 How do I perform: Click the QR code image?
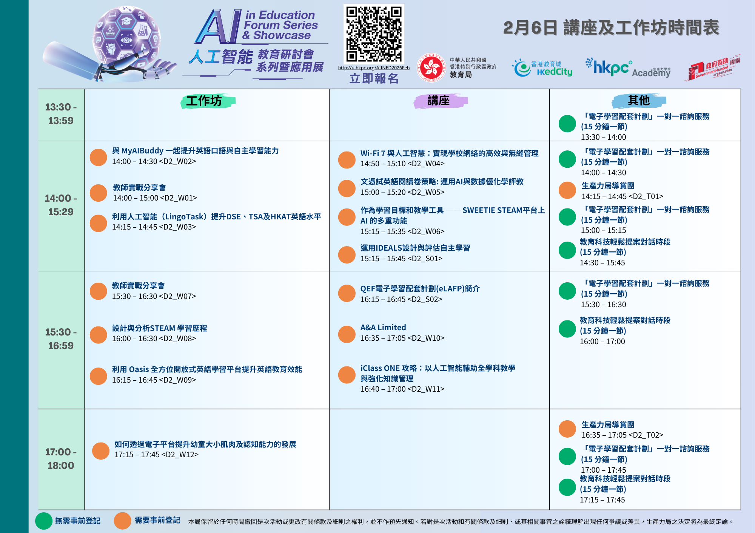click(x=374, y=34)
